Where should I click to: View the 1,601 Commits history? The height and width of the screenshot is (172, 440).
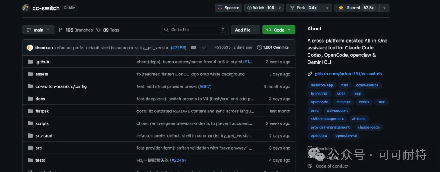pos(273,47)
